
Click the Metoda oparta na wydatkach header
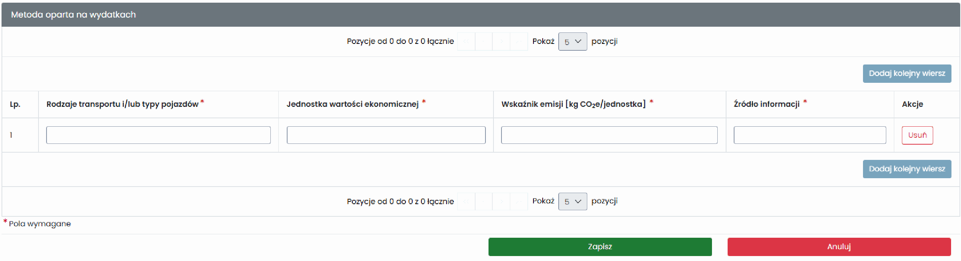click(x=73, y=15)
